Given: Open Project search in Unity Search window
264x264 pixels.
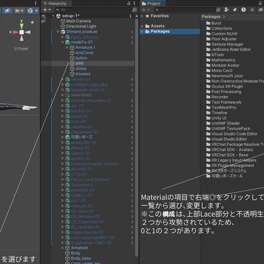Looking at the screenshot, I should click(x=219, y=9).
